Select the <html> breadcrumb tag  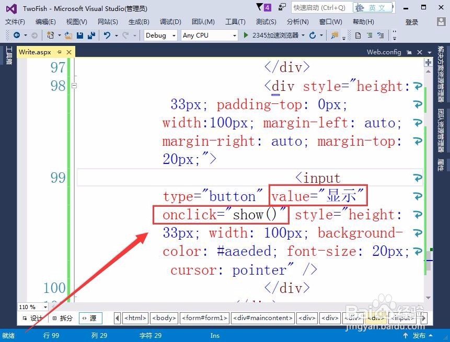point(135,318)
